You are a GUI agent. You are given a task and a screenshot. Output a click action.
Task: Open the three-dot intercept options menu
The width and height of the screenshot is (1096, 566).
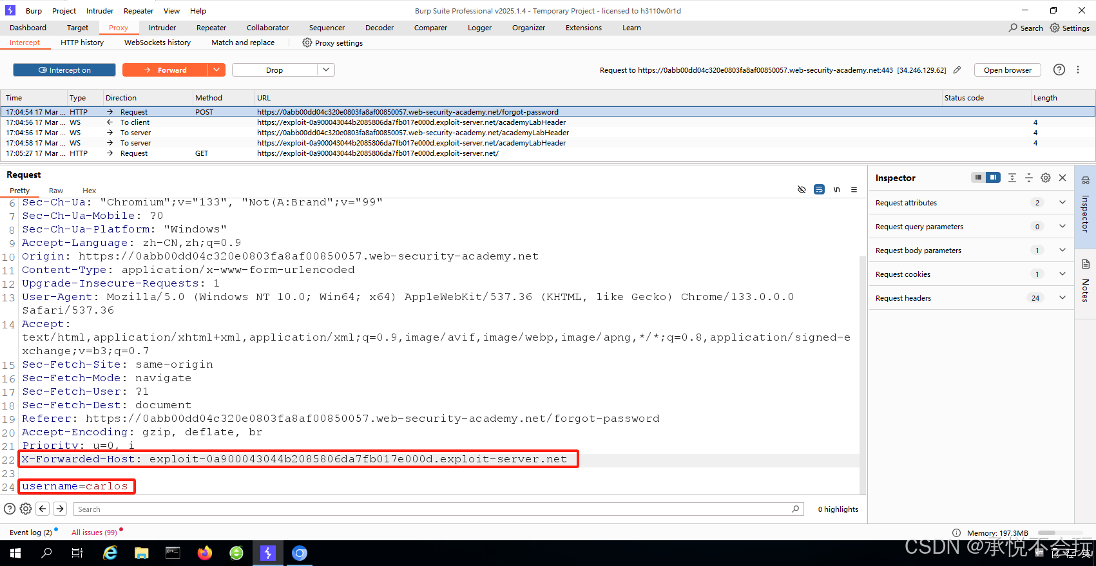[x=1078, y=70]
